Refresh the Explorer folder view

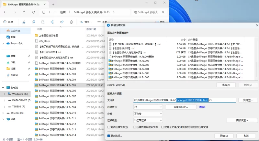tap(34, 12)
